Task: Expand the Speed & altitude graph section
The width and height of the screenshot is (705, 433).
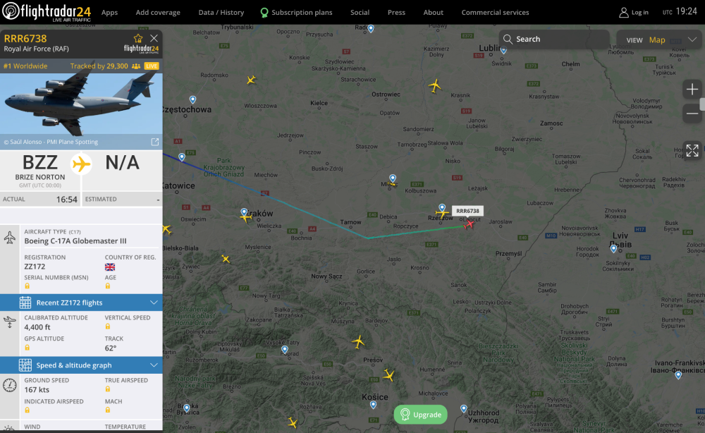Action: point(81,365)
